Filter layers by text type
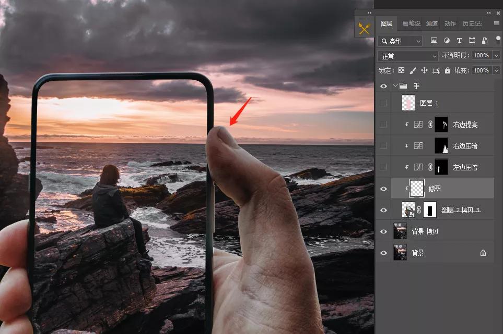Image resolution: width=503 pixels, height=334 pixels. (x=459, y=40)
